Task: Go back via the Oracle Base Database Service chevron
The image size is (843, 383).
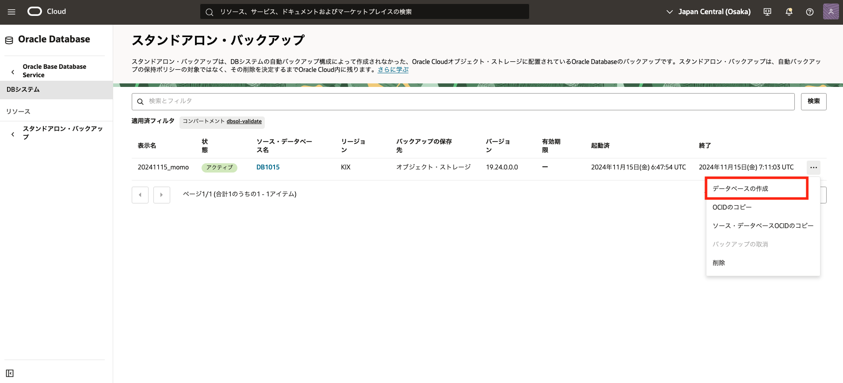Action: pyautogui.click(x=13, y=71)
